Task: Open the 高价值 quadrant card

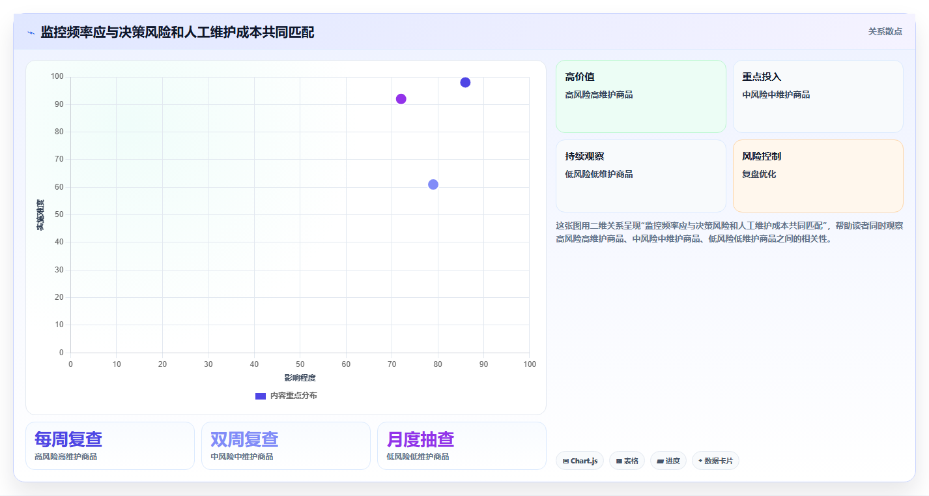Action: 640,96
